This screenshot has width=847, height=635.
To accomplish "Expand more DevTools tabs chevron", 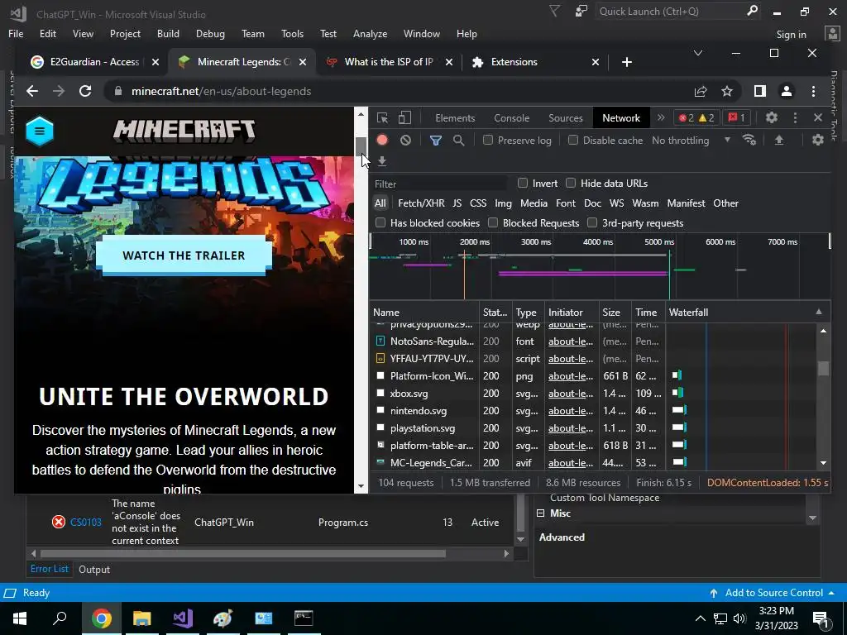I will [x=661, y=117].
